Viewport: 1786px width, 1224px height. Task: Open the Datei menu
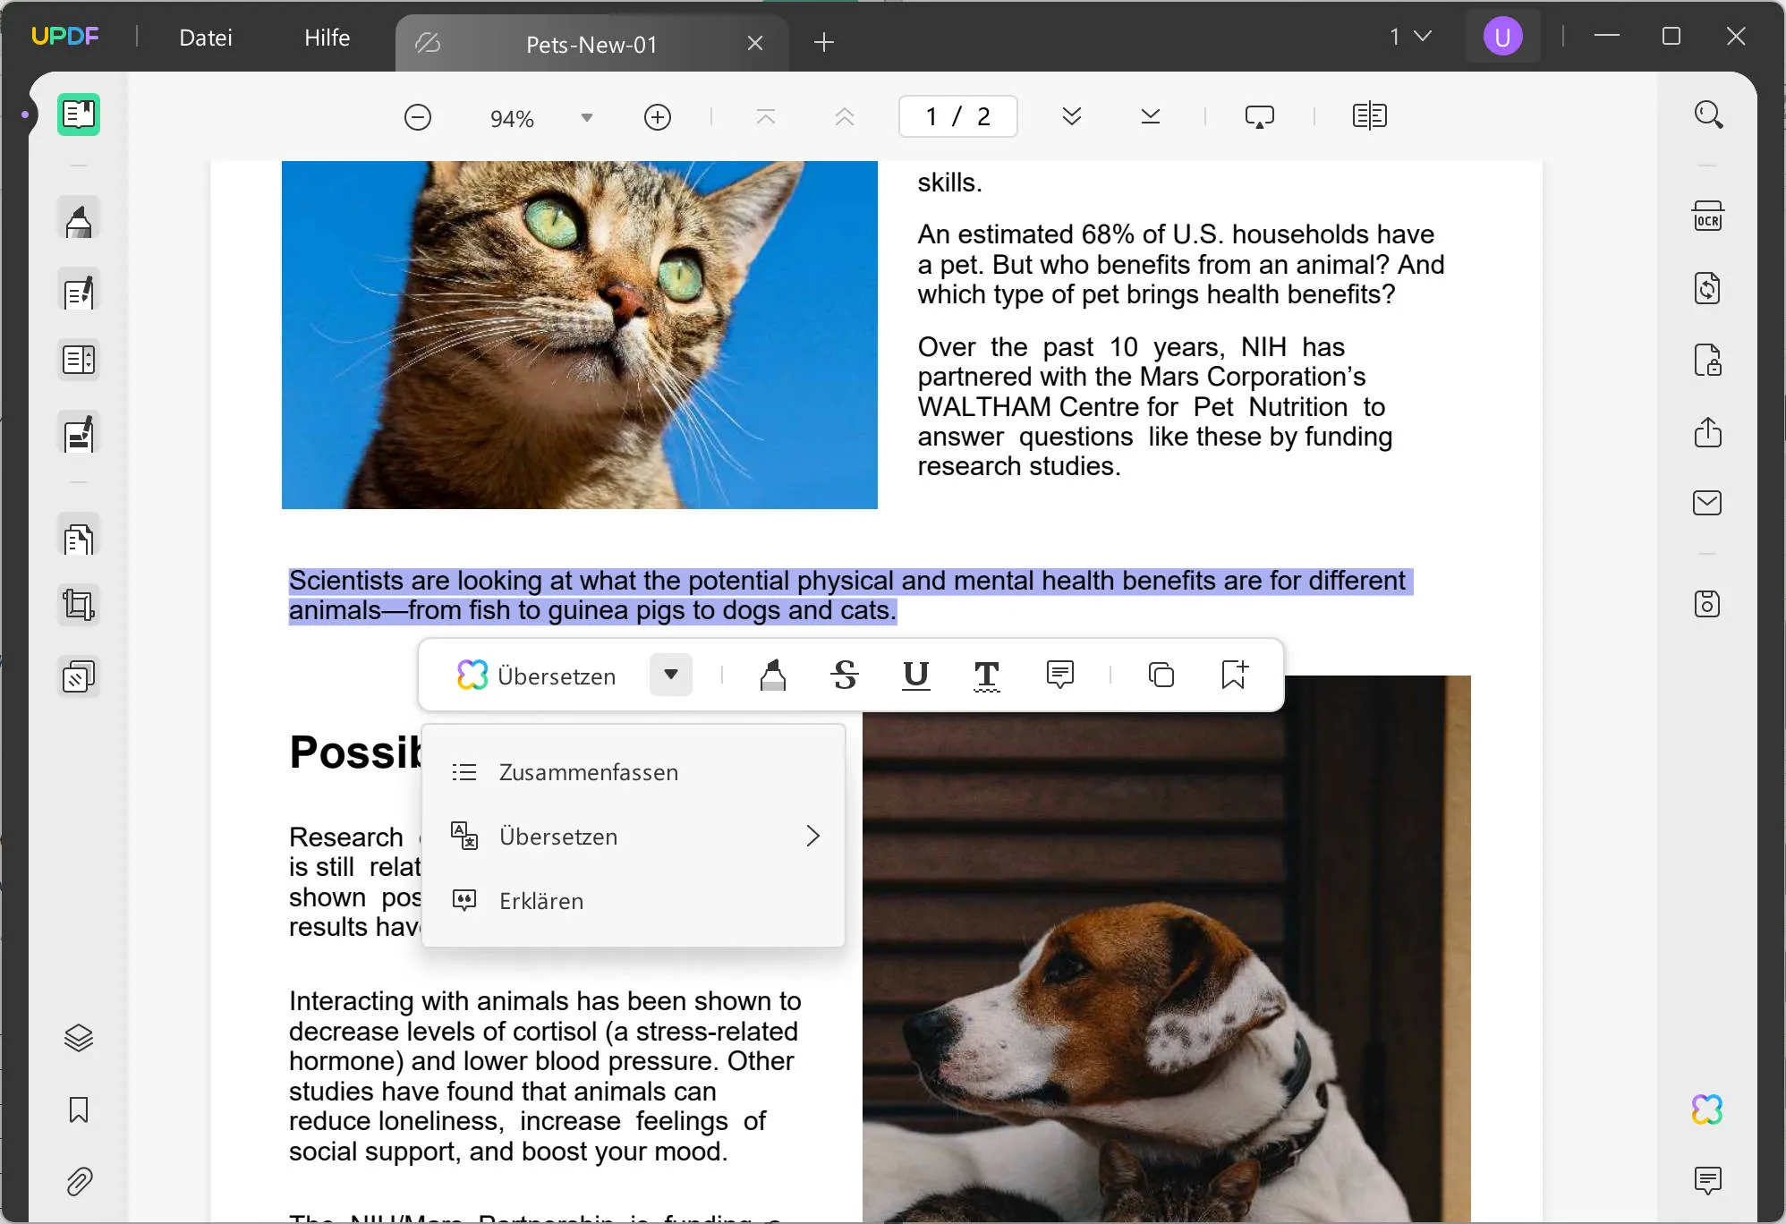tap(206, 38)
